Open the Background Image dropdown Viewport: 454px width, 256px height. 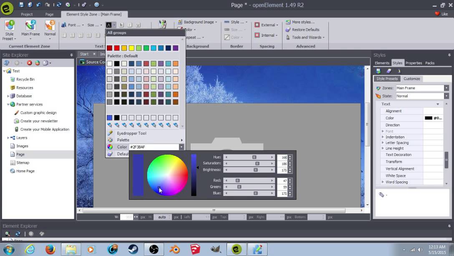(197, 22)
